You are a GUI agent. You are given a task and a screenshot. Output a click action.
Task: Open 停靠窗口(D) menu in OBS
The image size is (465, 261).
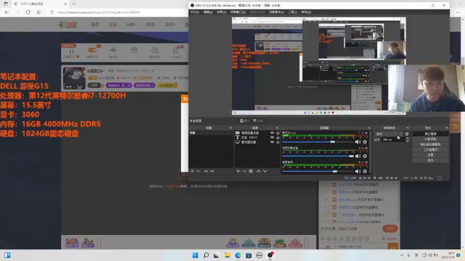coord(238,12)
